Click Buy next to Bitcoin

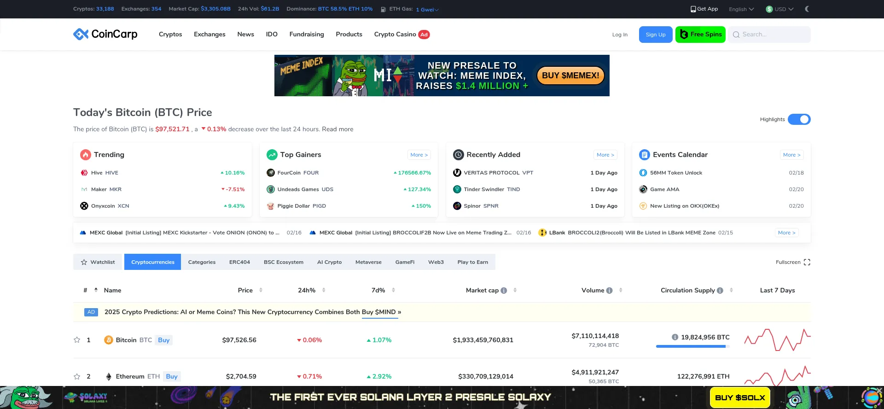pos(163,340)
